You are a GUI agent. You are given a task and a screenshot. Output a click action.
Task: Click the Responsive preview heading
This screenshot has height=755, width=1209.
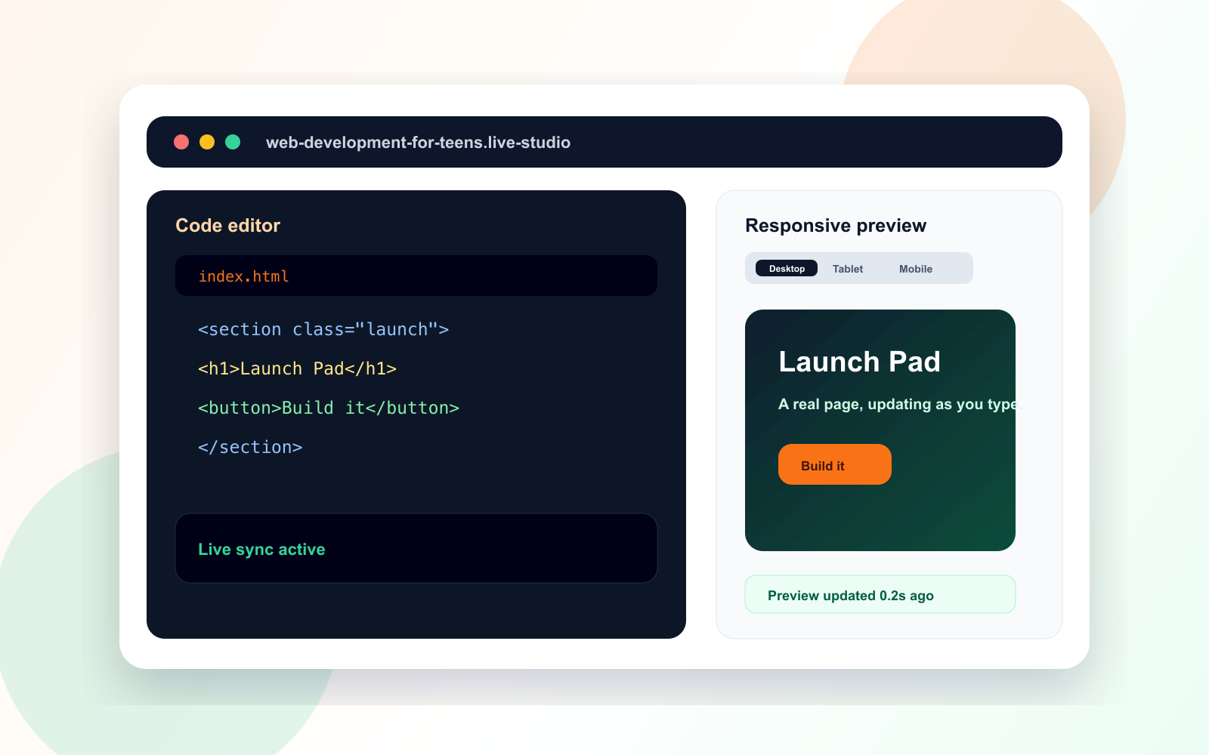pos(836,226)
